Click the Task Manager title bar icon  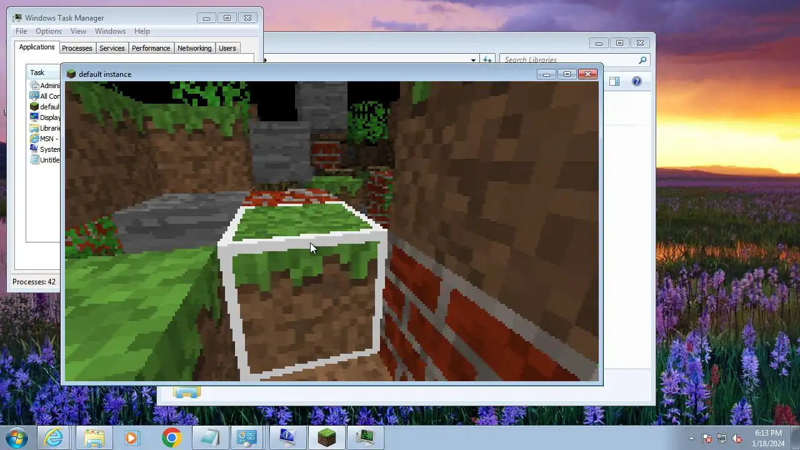pyautogui.click(x=17, y=18)
